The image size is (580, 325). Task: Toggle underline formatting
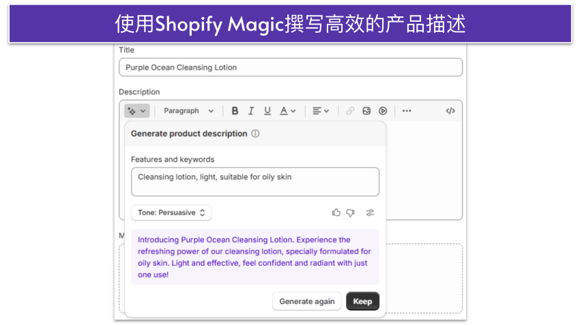[x=267, y=111]
